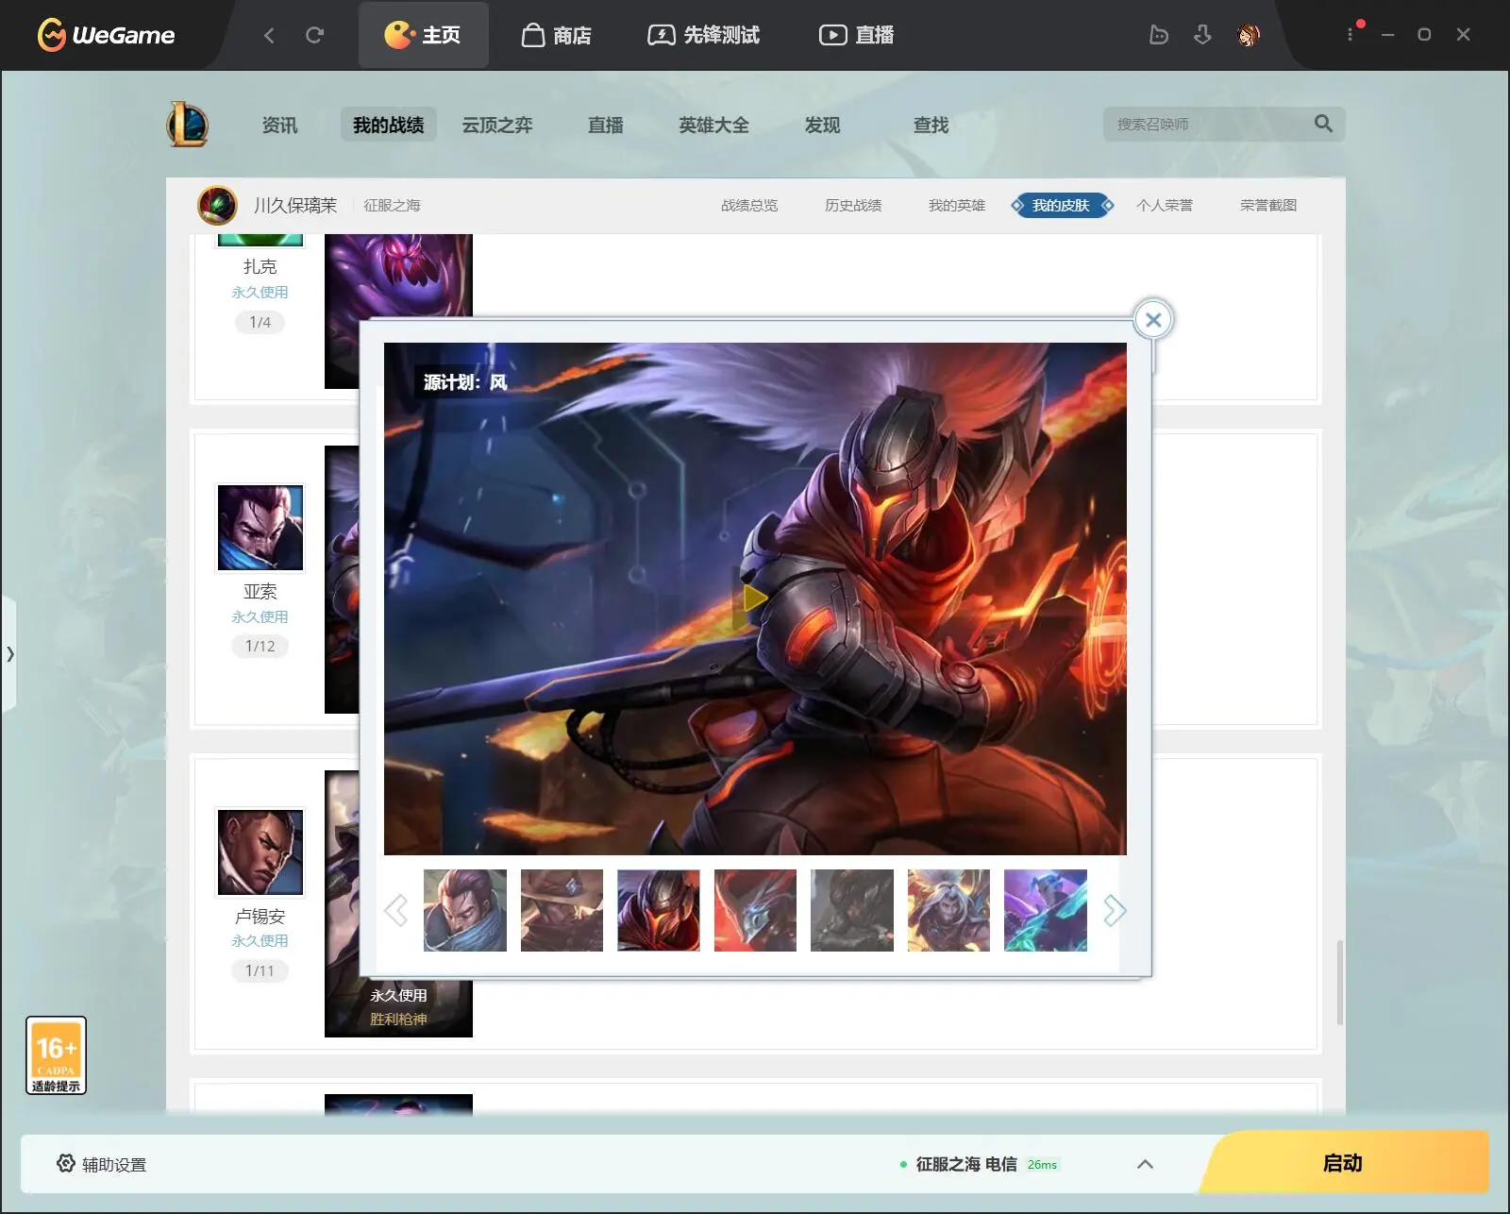Expand the left side panel arrow
Viewport: 1510px width, 1214px height.
click(9, 653)
